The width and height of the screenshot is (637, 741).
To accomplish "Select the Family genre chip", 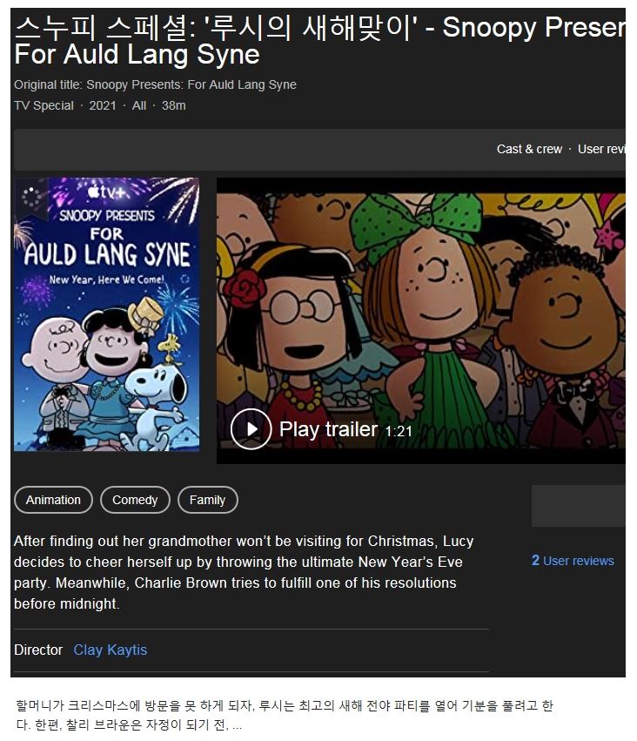I will [207, 500].
